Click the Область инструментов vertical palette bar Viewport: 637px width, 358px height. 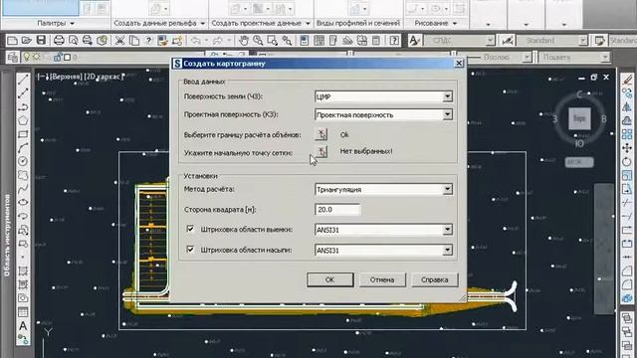[7, 236]
